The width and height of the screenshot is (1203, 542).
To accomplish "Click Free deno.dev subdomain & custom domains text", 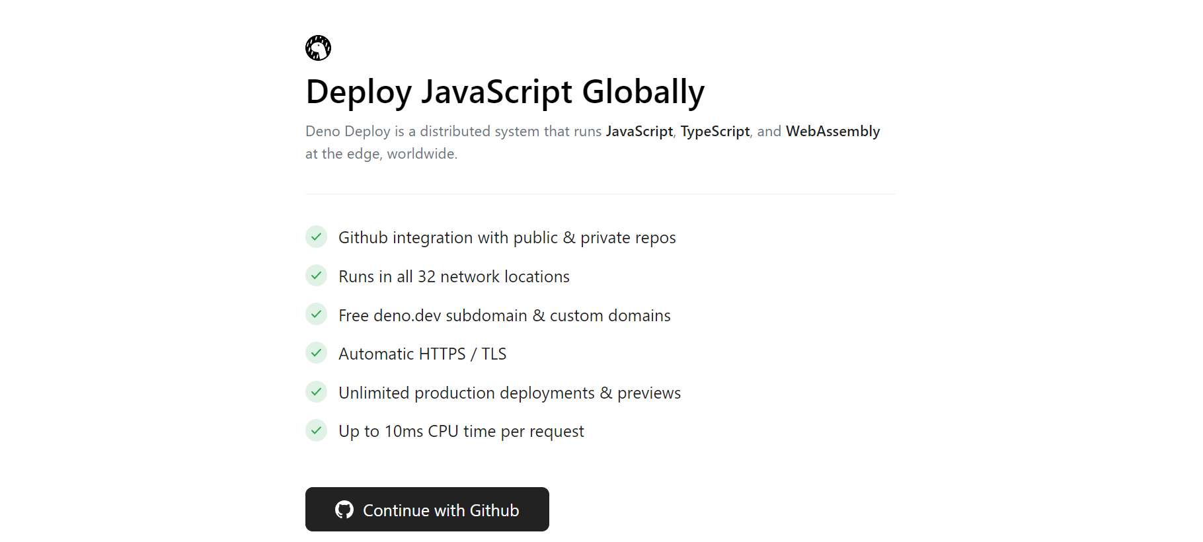I will pyautogui.click(x=504, y=316).
